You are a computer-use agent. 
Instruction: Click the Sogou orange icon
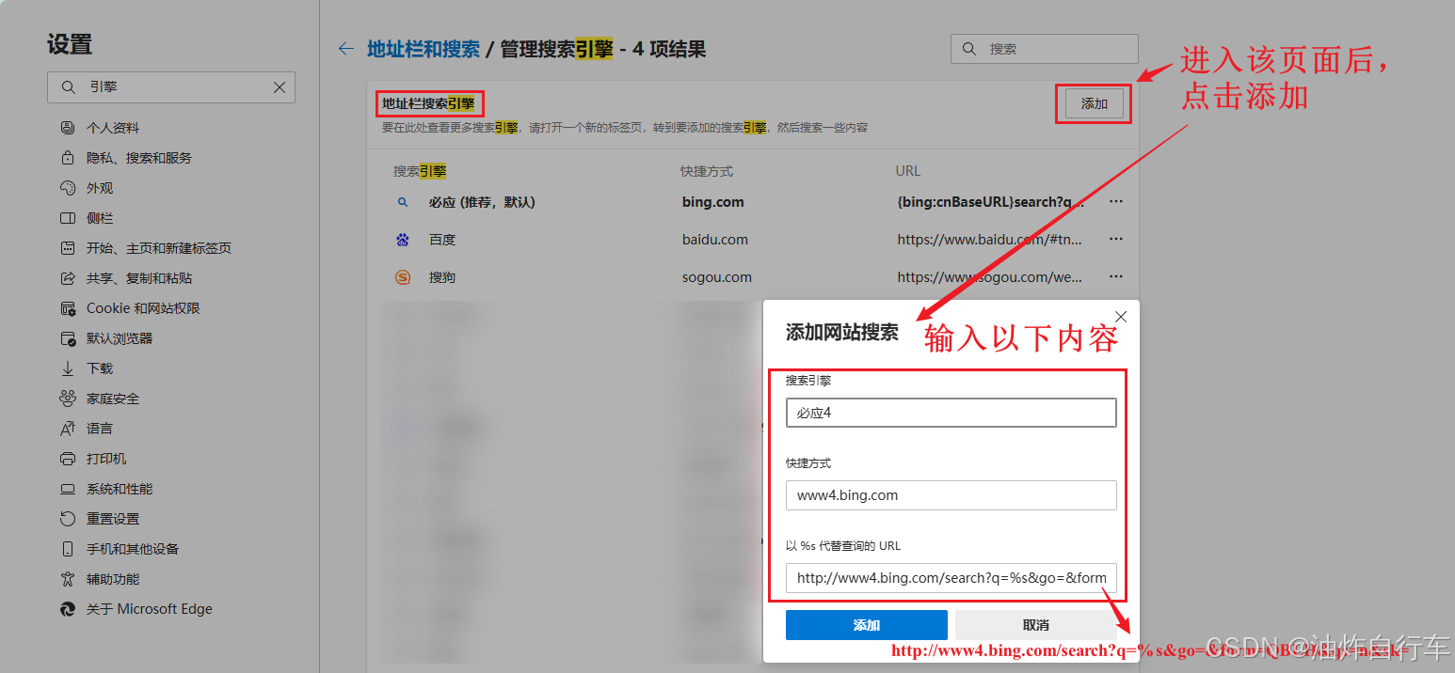pyautogui.click(x=403, y=277)
